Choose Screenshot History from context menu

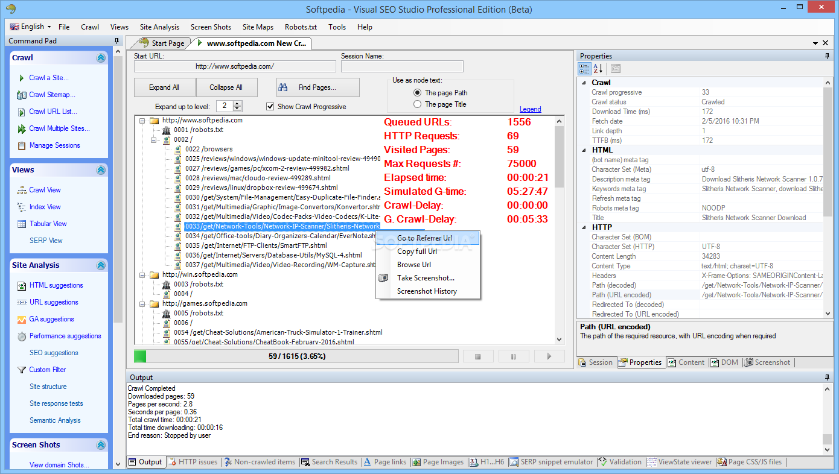427,291
